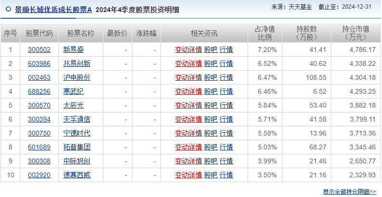Open stock name 中际旭创

77,161
